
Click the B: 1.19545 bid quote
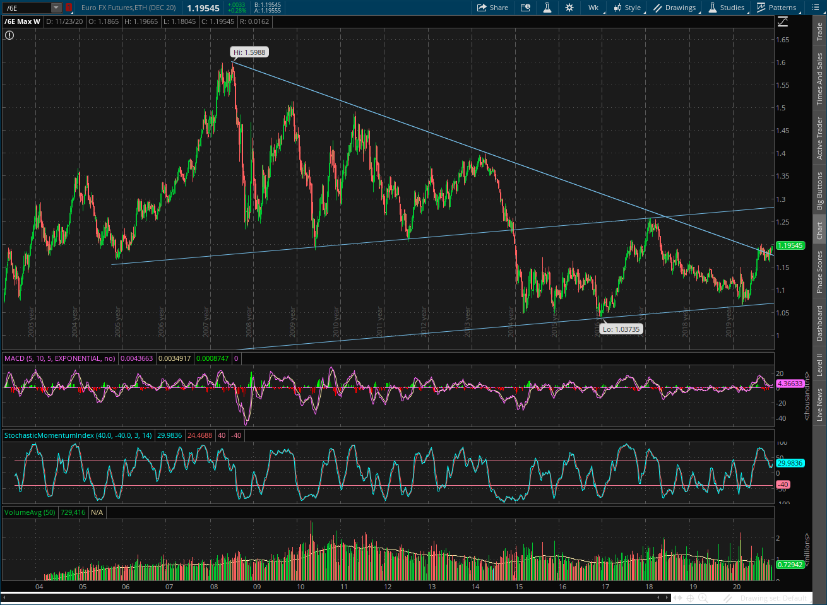tap(268, 5)
